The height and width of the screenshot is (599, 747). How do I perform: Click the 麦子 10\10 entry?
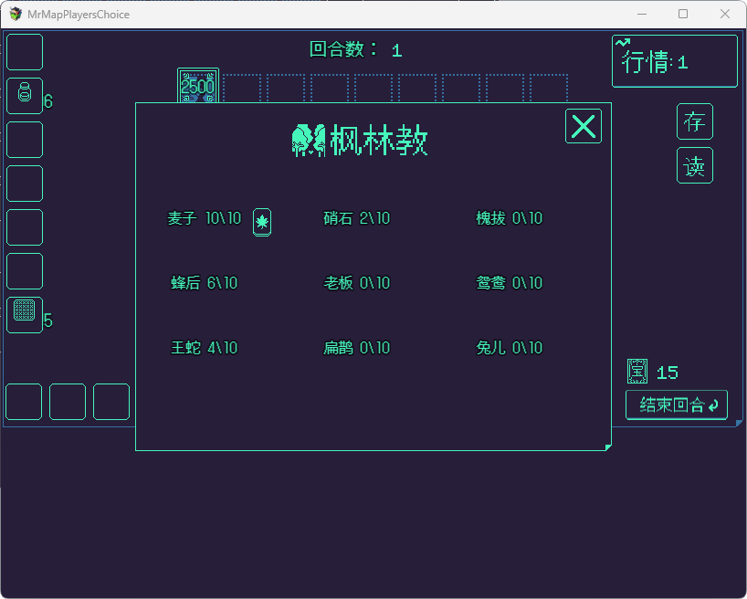pyautogui.click(x=205, y=218)
